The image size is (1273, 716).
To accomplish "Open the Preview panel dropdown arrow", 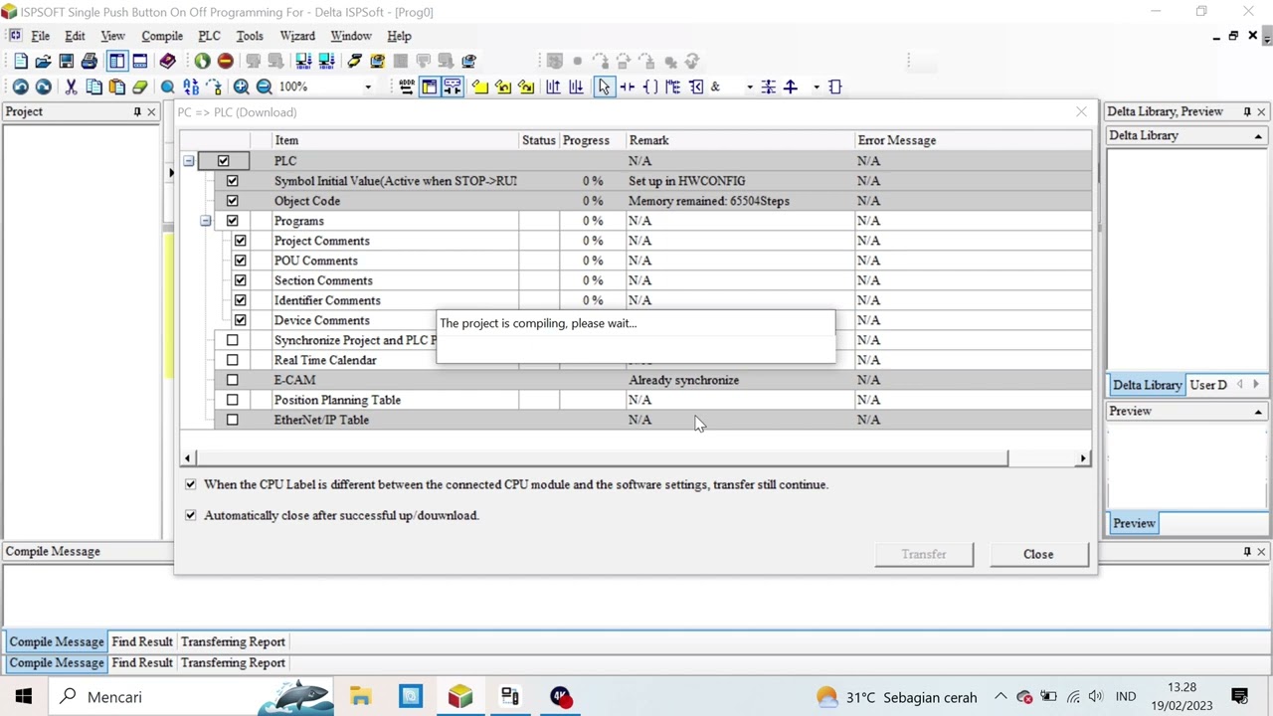I will click(1258, 412).
